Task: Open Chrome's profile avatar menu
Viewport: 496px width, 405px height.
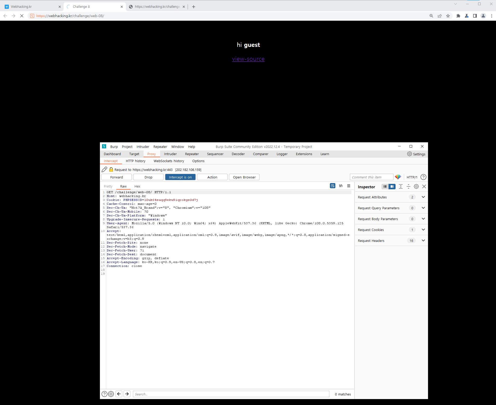Action: (x=483, y=16)
